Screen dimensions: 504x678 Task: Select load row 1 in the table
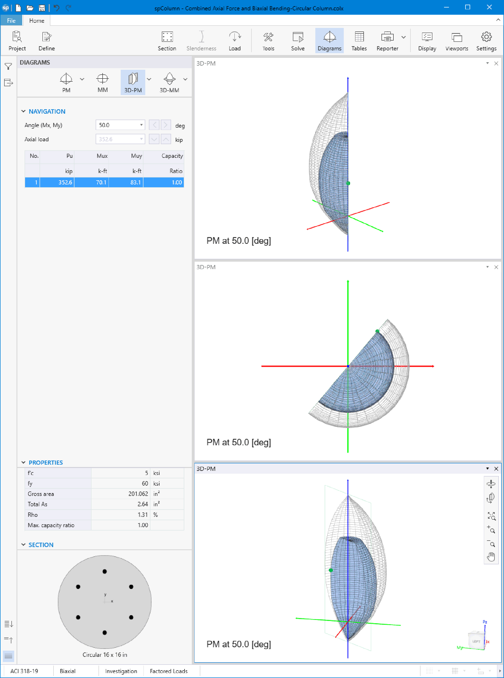click(x=104, y=182)
